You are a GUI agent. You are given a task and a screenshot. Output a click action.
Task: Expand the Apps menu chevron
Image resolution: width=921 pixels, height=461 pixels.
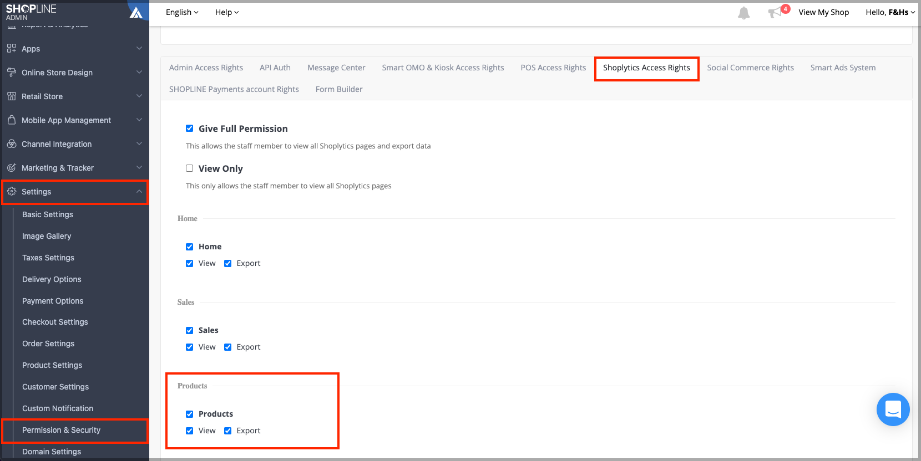point(139,48)
